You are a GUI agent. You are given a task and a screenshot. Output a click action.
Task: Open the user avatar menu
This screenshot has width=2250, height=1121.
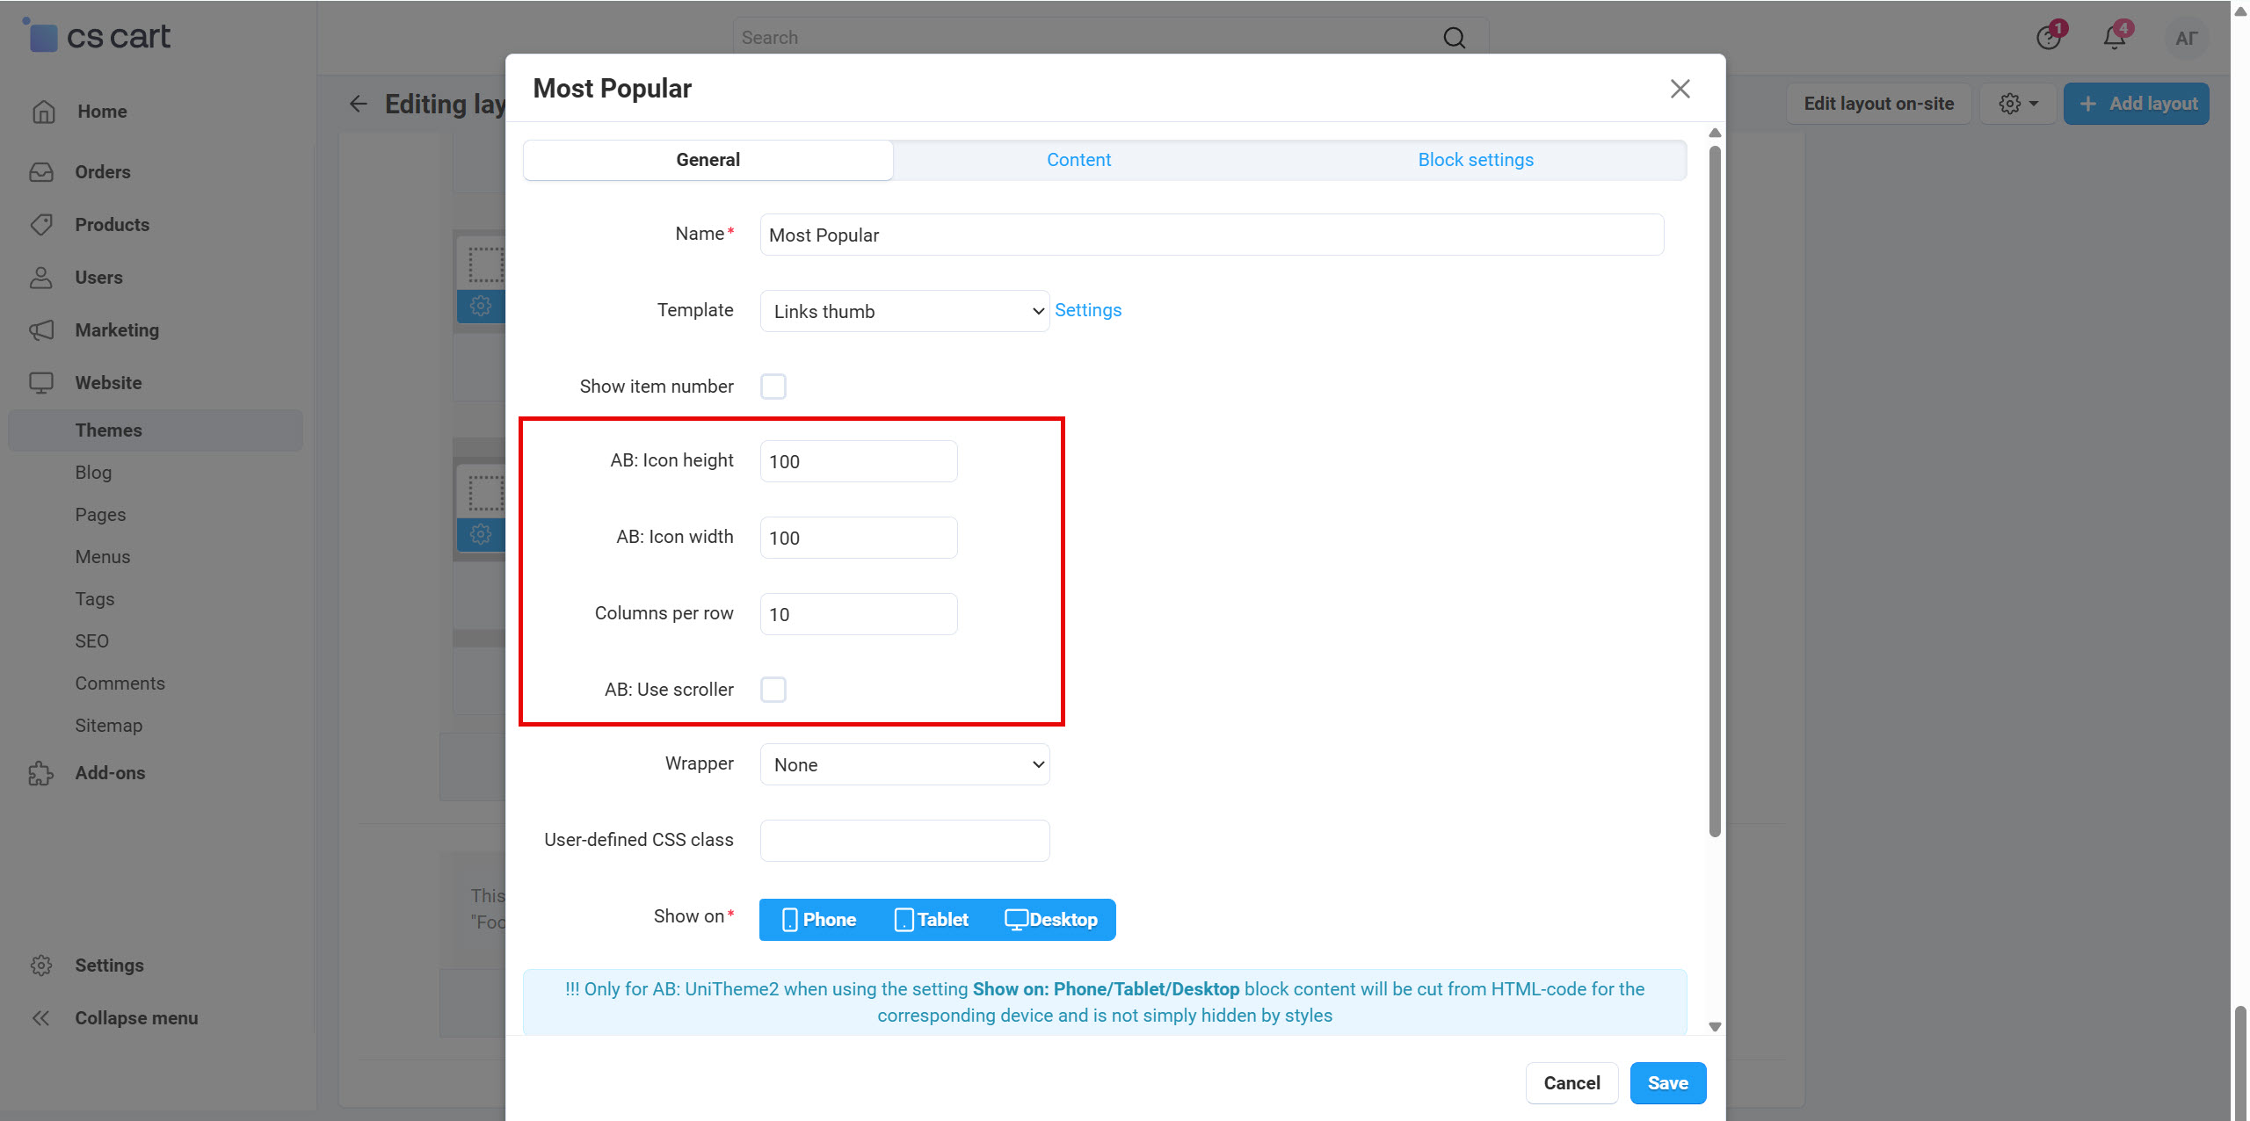pyautogui.click(x=2186, y=38)
